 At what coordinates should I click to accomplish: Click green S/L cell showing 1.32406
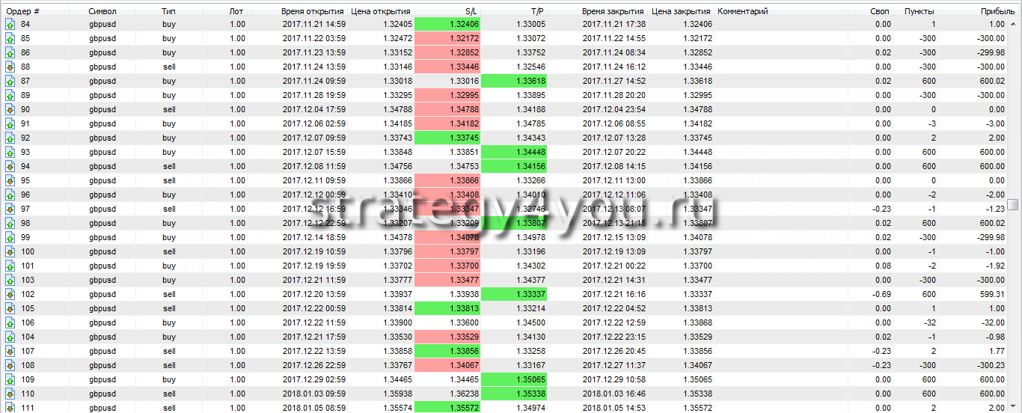click(447, 24)
